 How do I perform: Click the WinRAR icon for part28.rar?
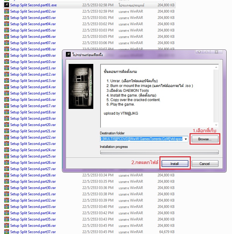[6, 175]
